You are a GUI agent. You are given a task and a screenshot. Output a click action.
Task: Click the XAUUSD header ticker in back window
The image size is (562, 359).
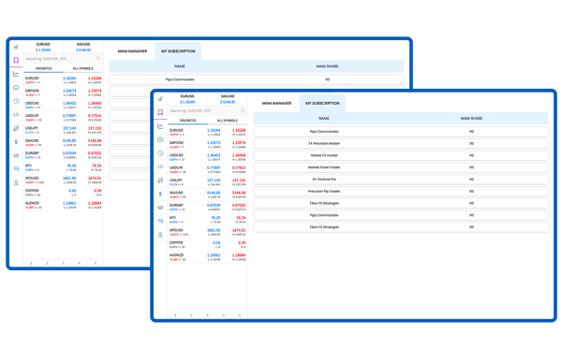click(x=83, y=47)
